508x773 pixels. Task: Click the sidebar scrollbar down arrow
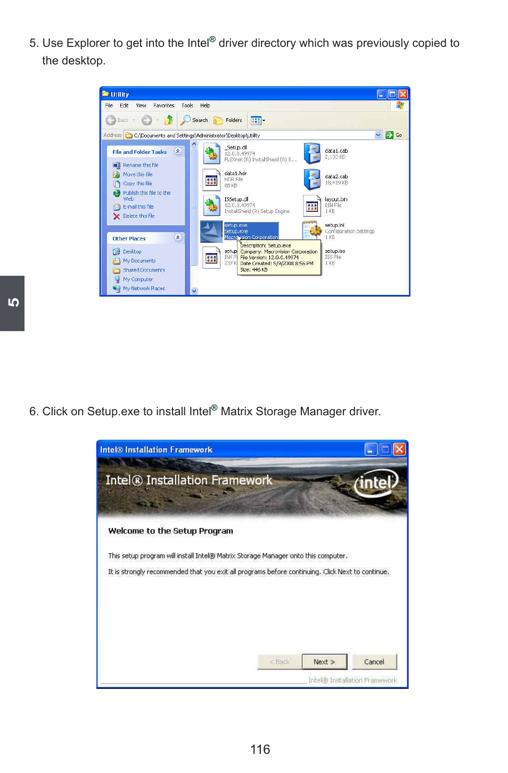(194, 291)
